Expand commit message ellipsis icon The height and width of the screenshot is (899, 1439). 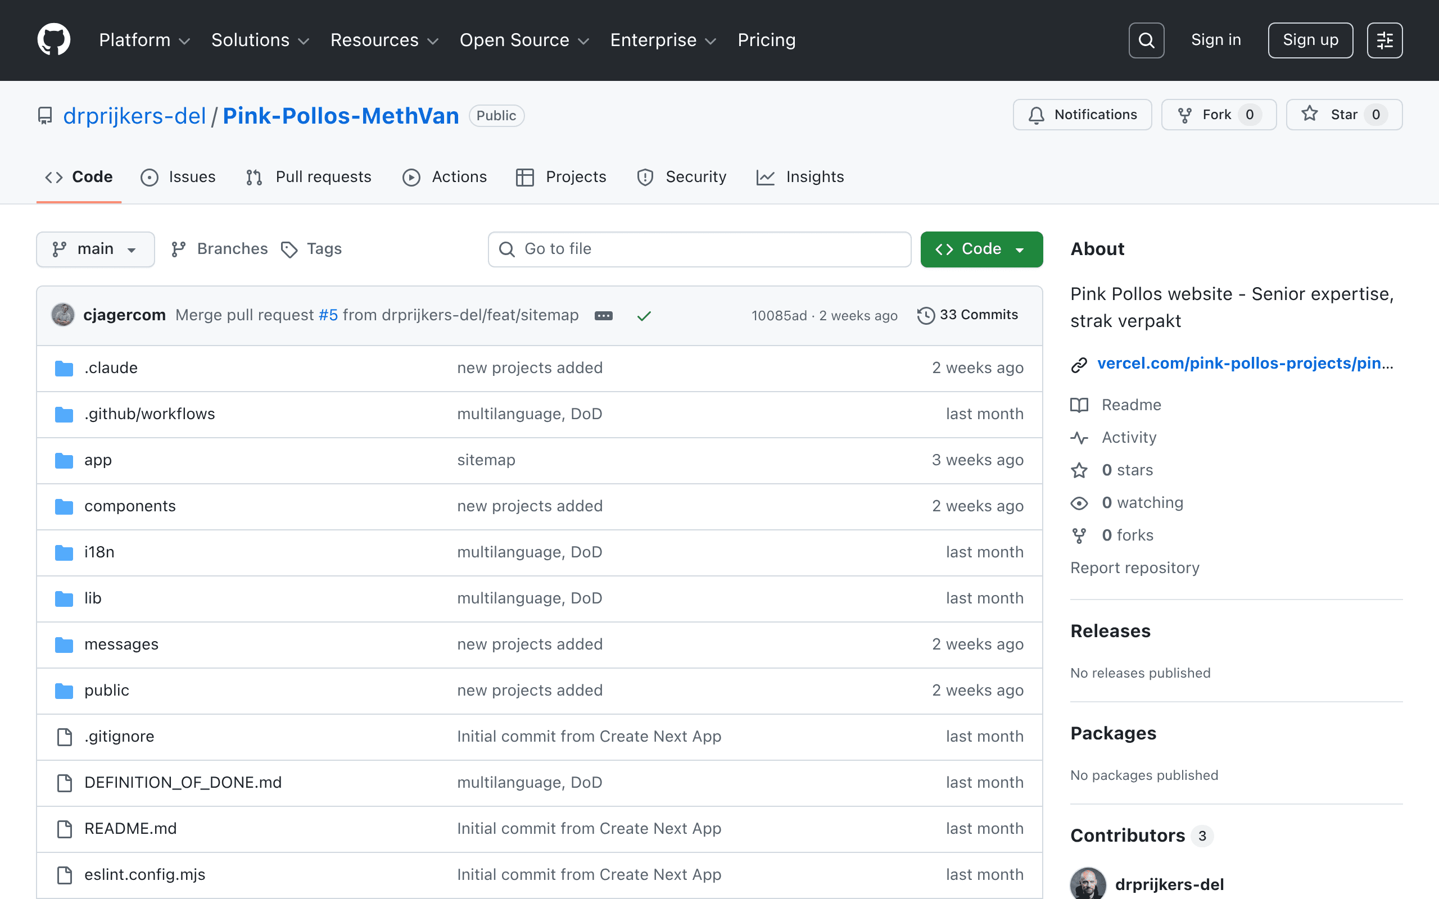point(603,316)
